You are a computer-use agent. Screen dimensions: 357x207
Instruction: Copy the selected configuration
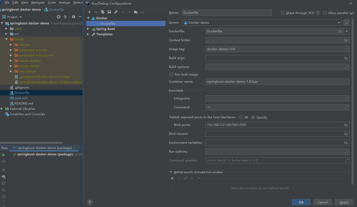click(x=103, y=12)
